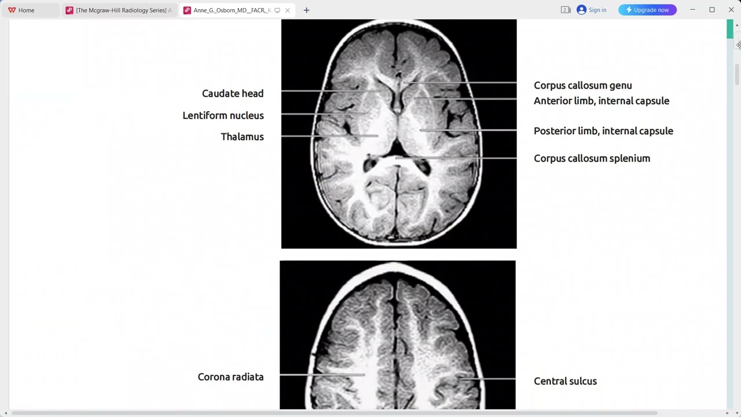
Task: Minimize the WPS window
Action: tap(692, 10)
